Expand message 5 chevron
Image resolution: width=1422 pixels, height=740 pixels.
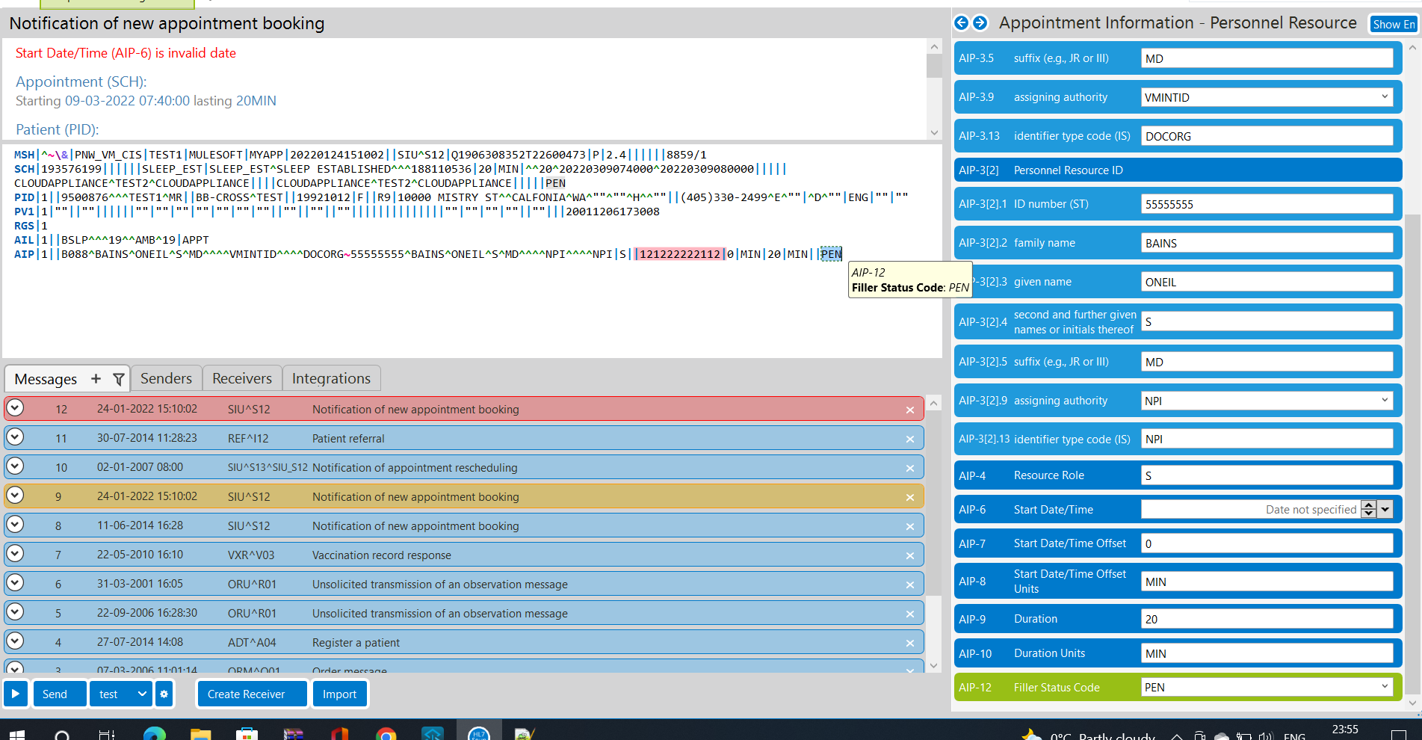tap(15, 612)
